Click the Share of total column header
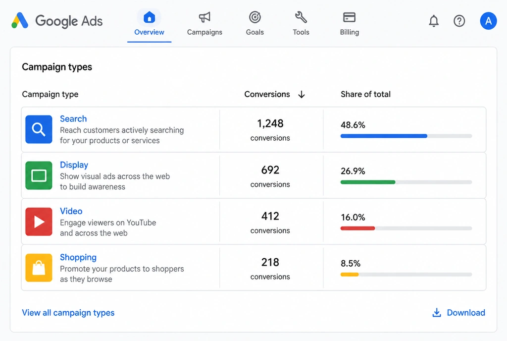507x341 pixels. [366, 94]
